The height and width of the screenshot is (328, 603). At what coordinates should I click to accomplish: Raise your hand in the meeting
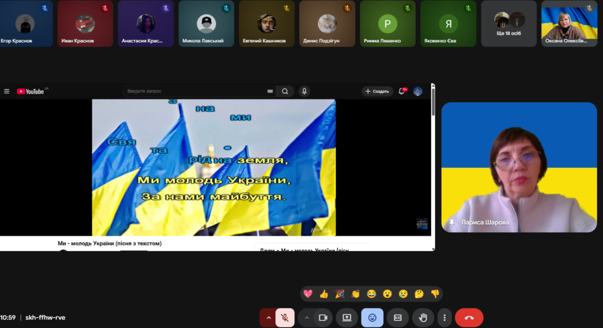point(423,317)
